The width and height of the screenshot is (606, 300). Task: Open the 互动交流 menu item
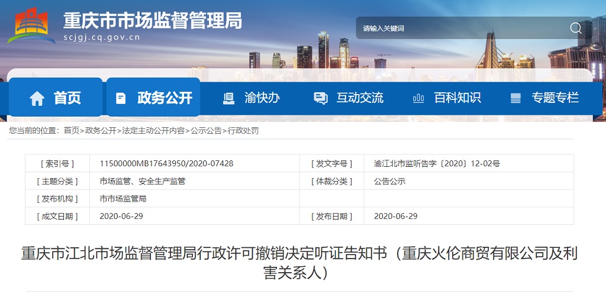pos(360,98)
